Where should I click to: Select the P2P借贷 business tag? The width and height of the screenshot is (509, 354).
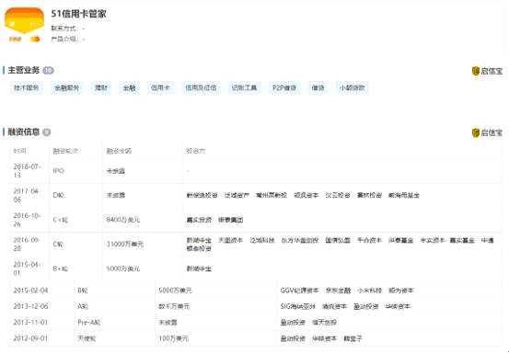point(284,88)
